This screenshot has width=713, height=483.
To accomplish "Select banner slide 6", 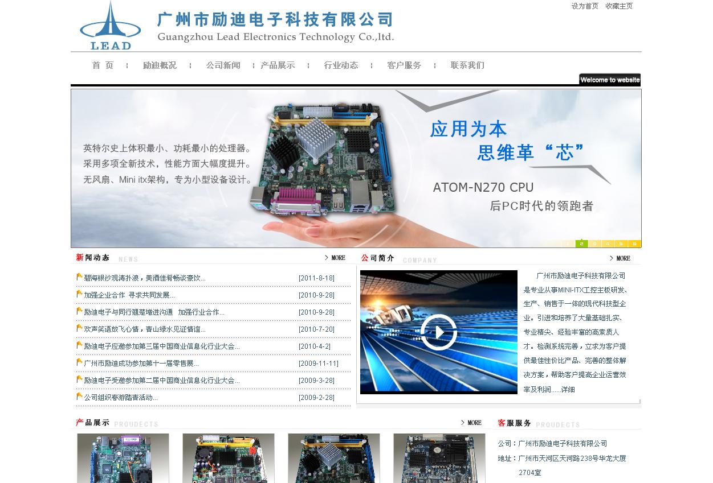I will tap(634, 243).
